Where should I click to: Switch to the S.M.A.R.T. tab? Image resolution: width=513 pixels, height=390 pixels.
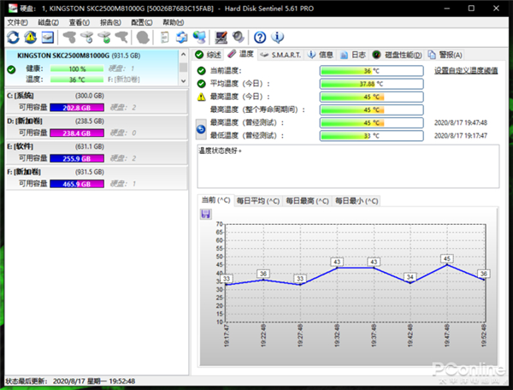[x=280, y=54]
